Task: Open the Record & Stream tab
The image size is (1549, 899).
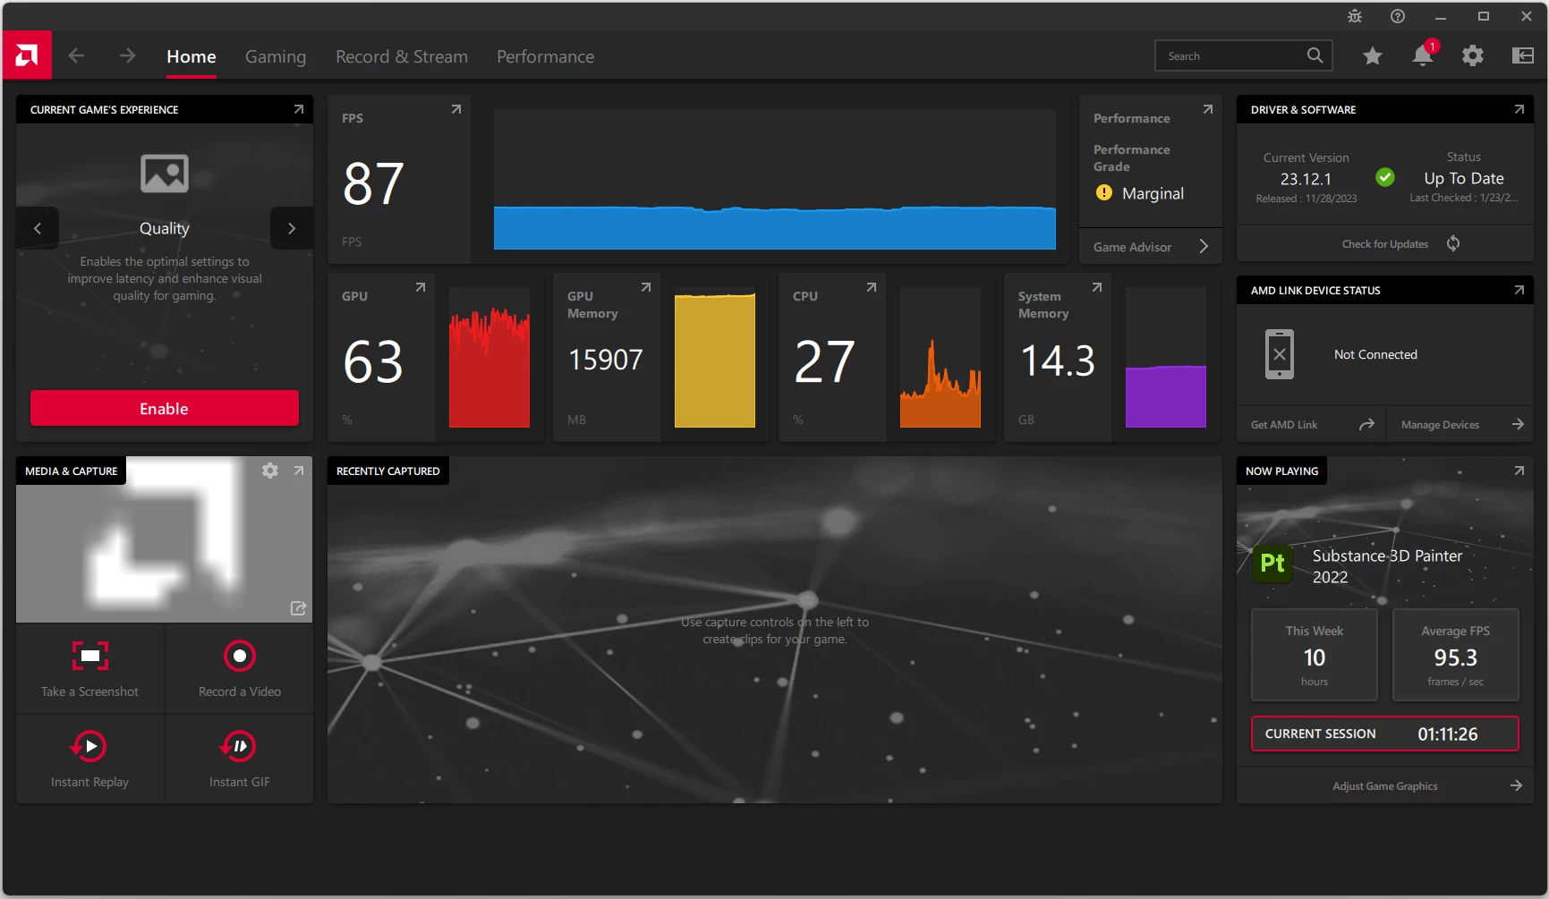Action: [x=402, y=56]
